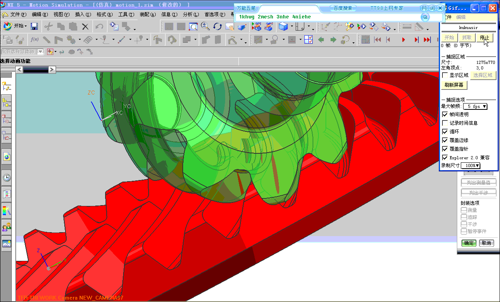Click the round icon in input method bar
This screenshot has width=500, height=302.
425,17
